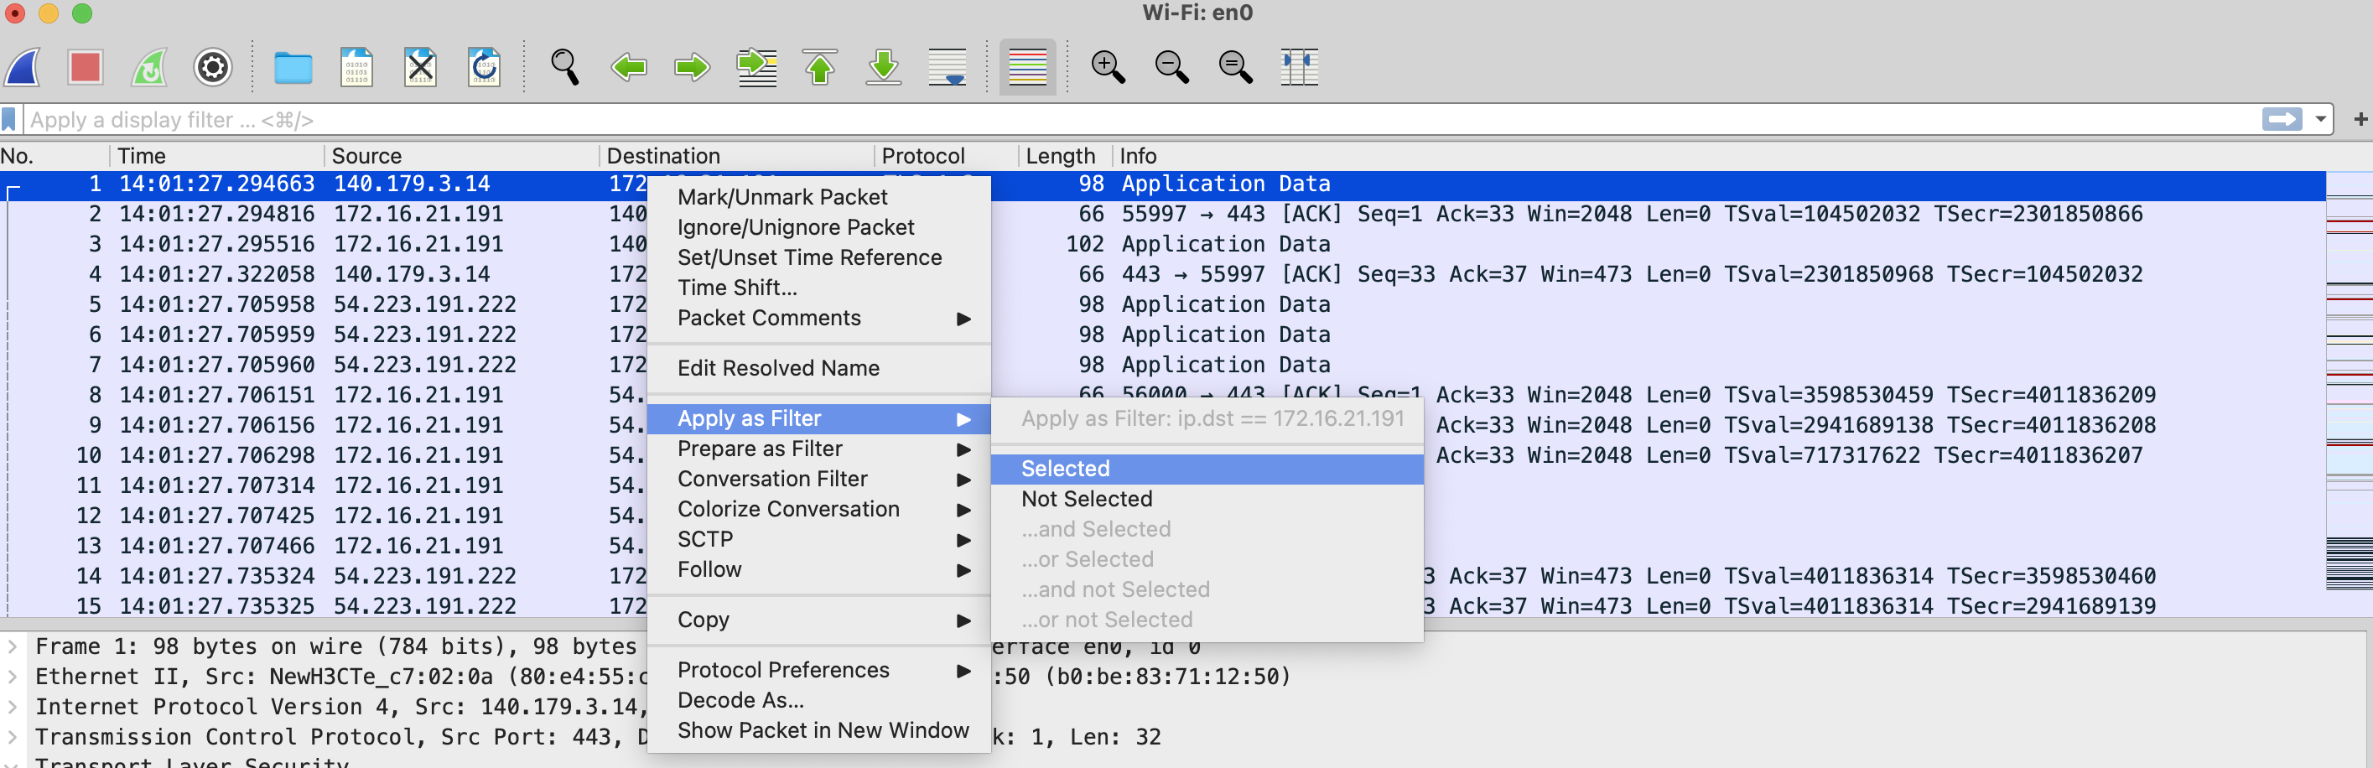Expand the Copy submenu
The width and height of the screenshot is (2373, 768).
(x=819, y=620)
